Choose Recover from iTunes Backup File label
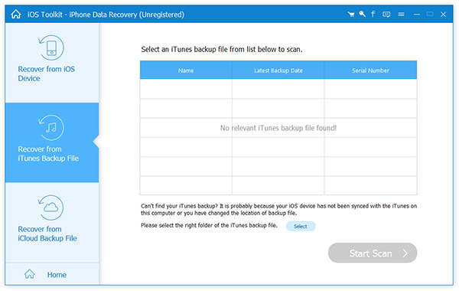Viewport: 459px width, 291px height. click(x=48, y=154)
